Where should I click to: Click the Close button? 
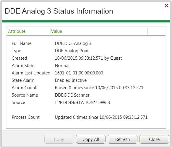tap(154, 139)
